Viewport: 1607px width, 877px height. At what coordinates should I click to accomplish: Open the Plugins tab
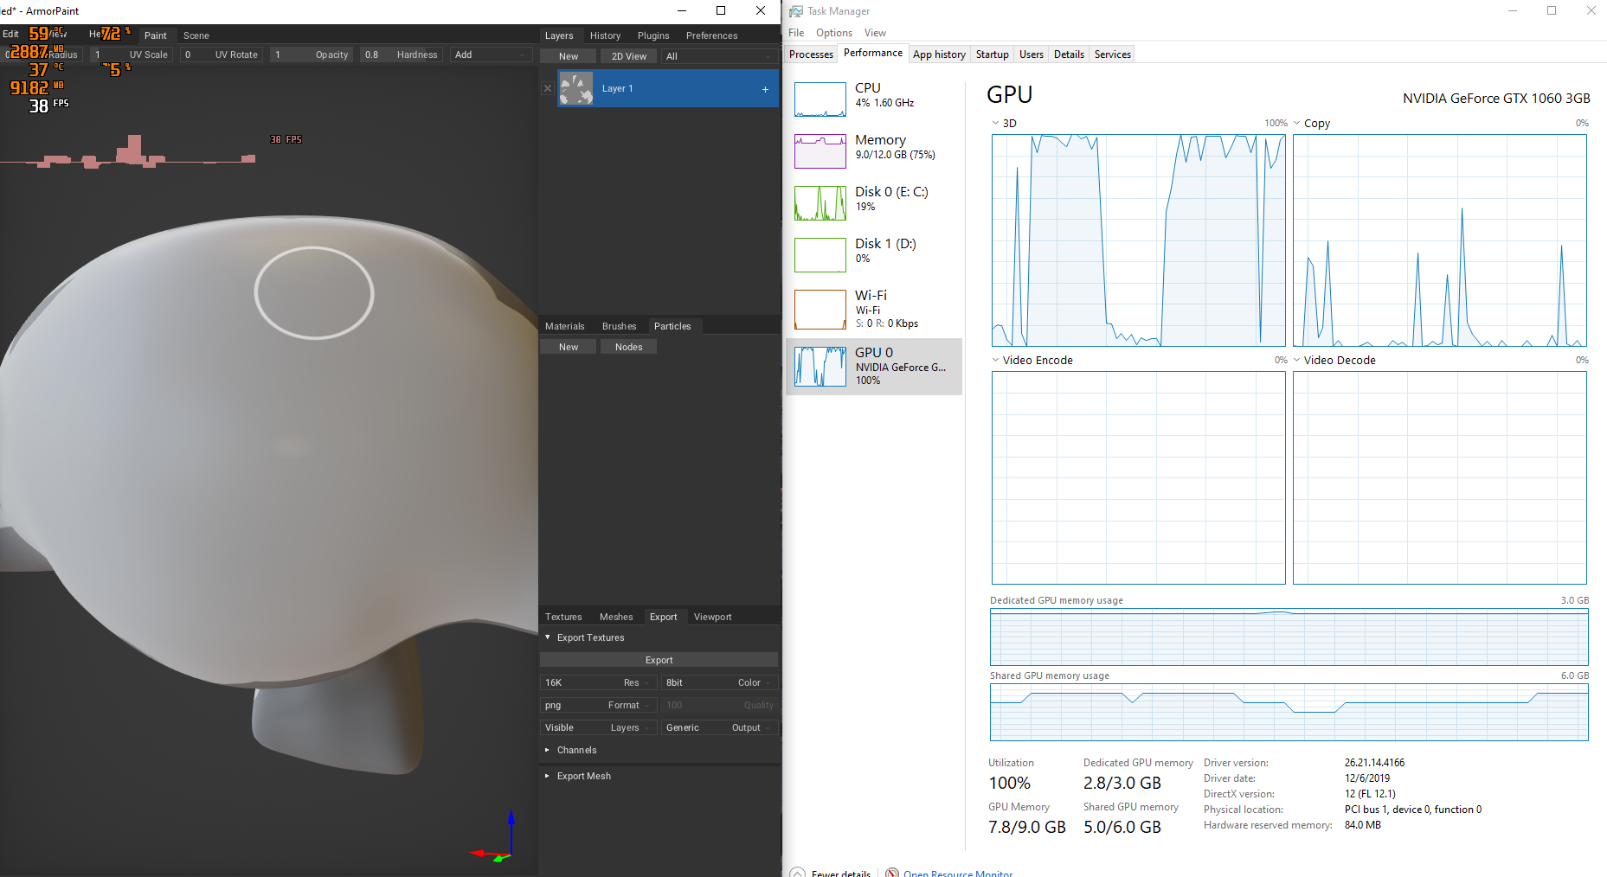tap(653, 35)
